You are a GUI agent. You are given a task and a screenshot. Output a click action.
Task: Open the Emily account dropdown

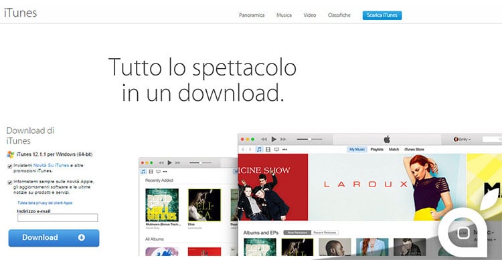tap(463, 139)
